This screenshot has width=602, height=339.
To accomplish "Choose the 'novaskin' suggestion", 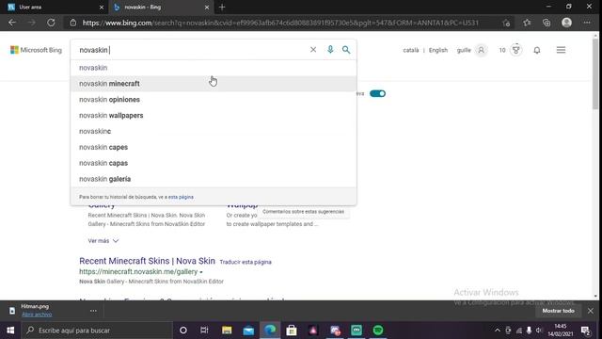I will click(x=214, y=68).
